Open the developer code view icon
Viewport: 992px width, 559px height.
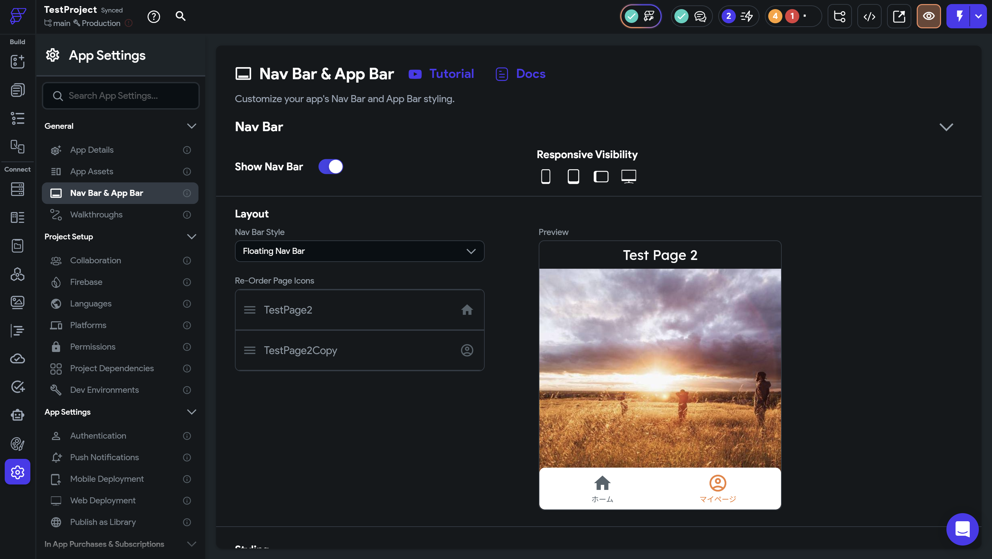point(869,17)
